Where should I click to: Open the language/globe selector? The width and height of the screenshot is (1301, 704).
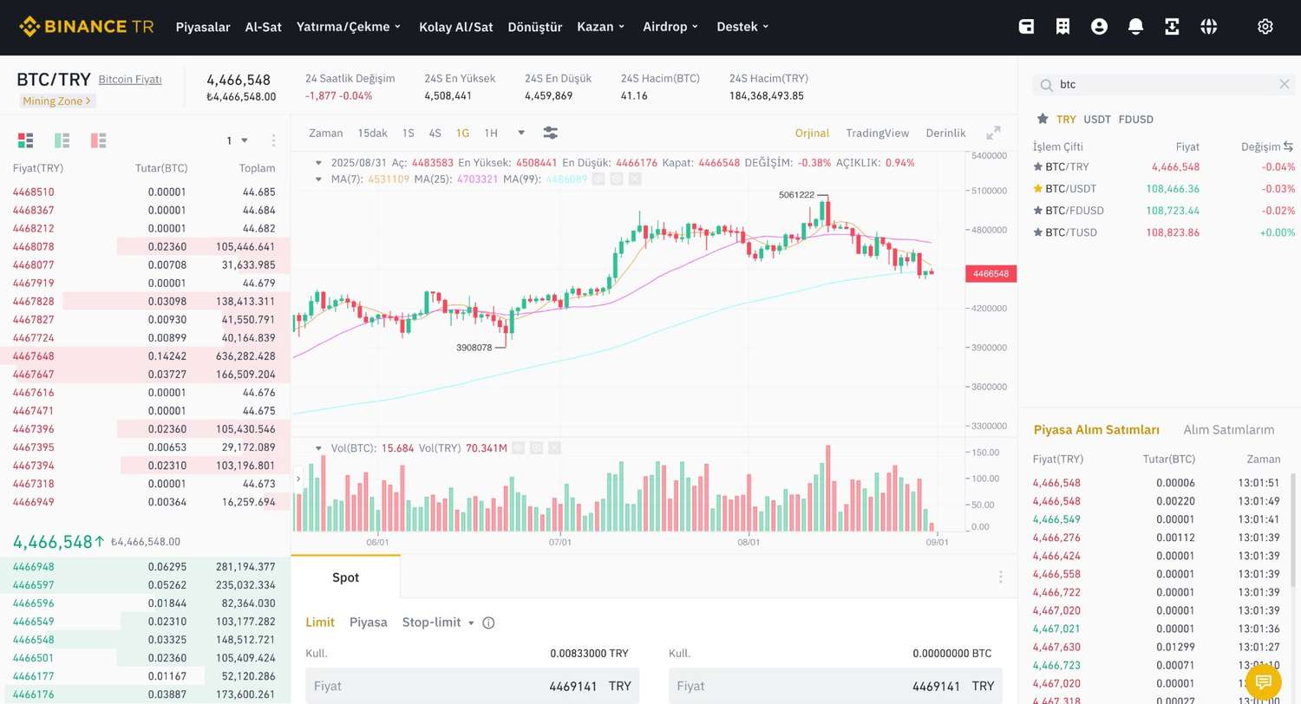point(1208,27)
